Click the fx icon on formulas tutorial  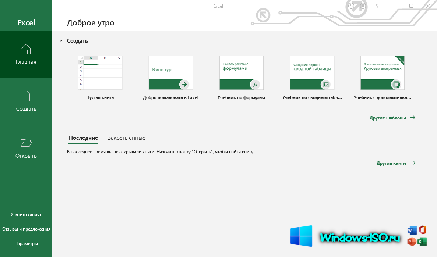pos(255,84)
